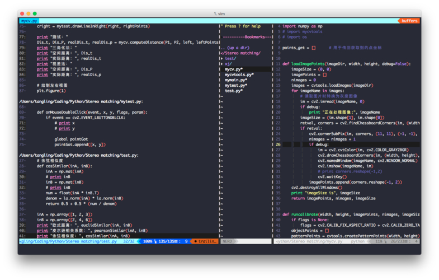This screenshot has width=439, height=280.
Task: Go up a dir in NERDTree
Action: (x=235, y=48)
